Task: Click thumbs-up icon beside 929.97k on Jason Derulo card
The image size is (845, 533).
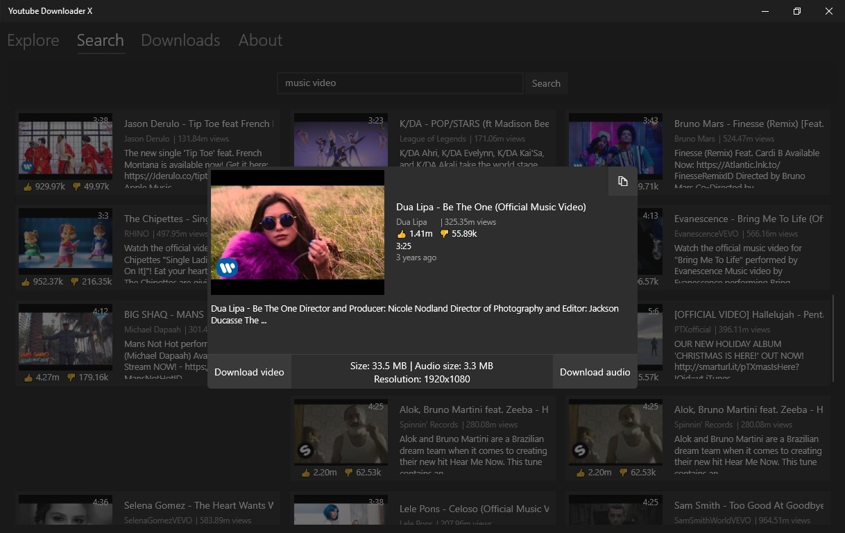Action: [28, 187]
